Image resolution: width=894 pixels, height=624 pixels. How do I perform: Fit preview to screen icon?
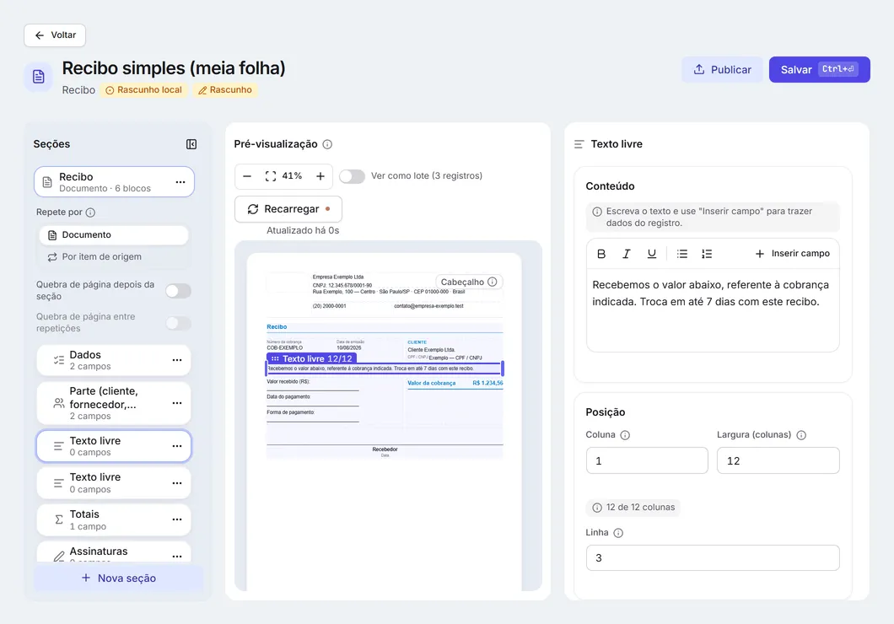[x=271, y=176]
